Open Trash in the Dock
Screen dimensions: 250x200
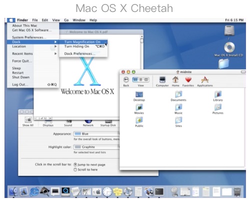point(237,192)
